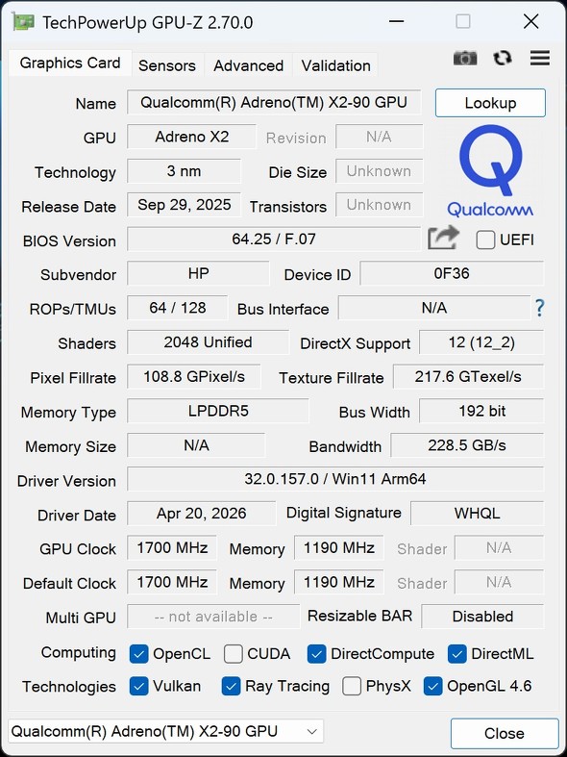
Task: Click the Name field showing Adreno X2-90
Action: 274,102
